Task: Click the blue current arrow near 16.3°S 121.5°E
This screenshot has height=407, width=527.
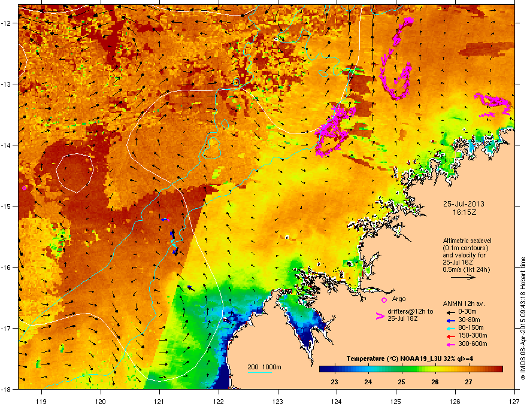Action: point(190,287)
